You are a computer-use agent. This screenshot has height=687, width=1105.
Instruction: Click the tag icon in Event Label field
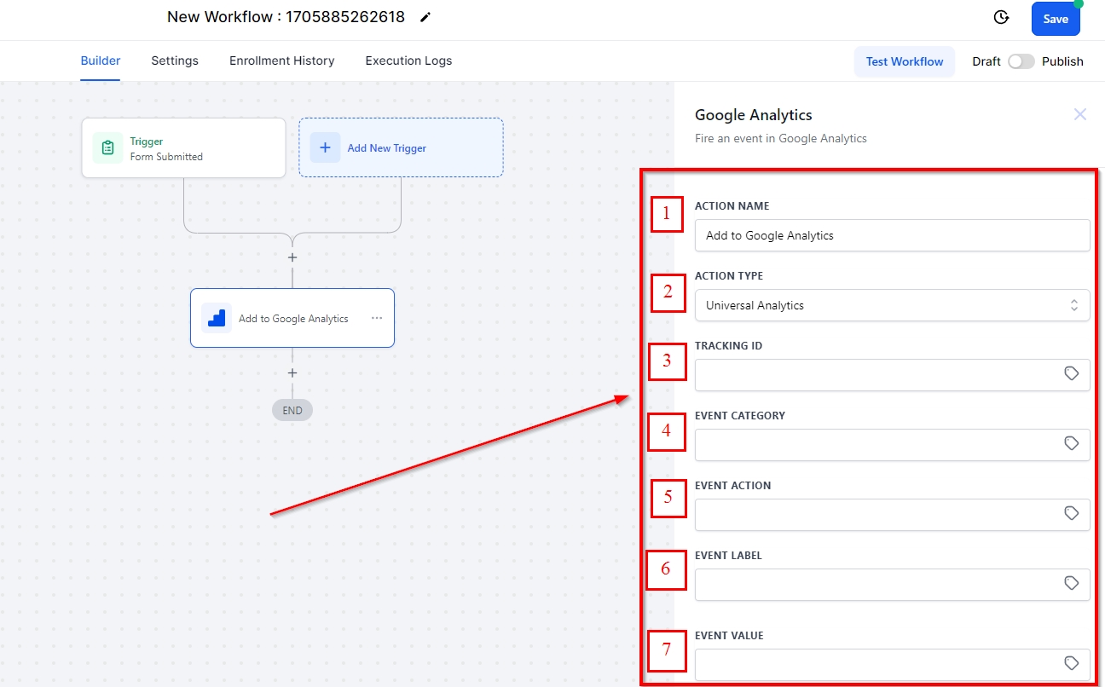pyautogui.click(x=1072, y=583)
